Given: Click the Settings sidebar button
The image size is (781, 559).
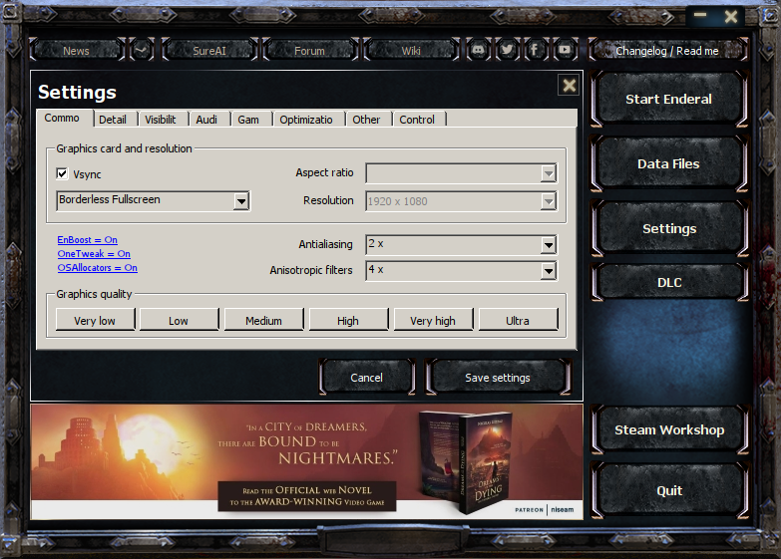Looking at the screenshot, I should point(669,228).
